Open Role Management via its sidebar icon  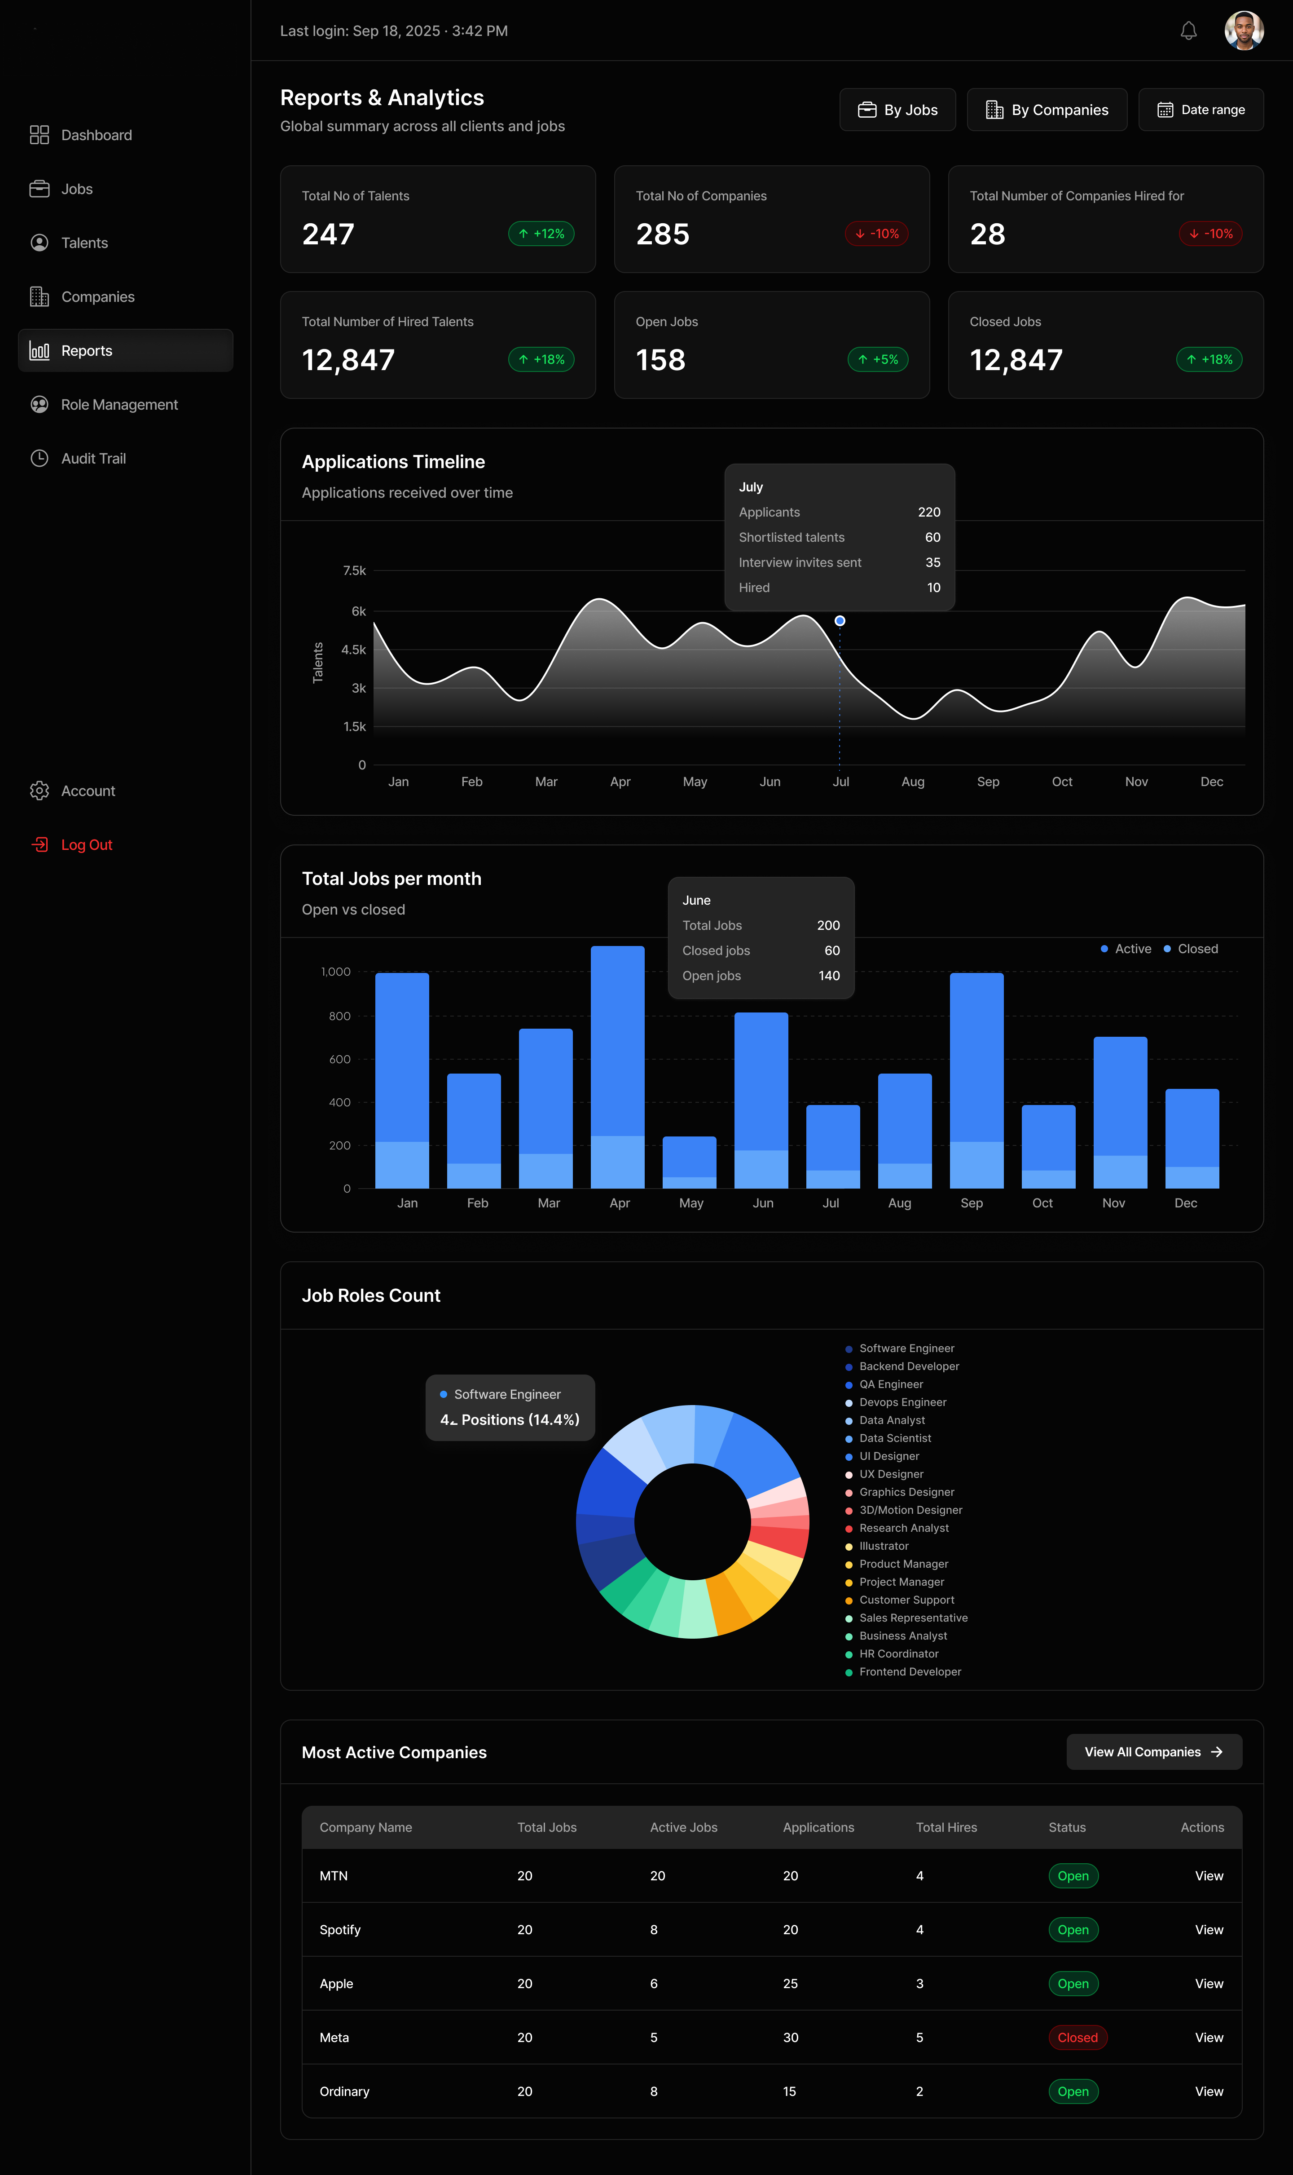pyautogui.click(x=40, y=404)
